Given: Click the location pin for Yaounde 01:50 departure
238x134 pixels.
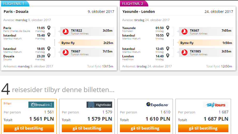Looking at the screenshot, I should tap(167, 28).
